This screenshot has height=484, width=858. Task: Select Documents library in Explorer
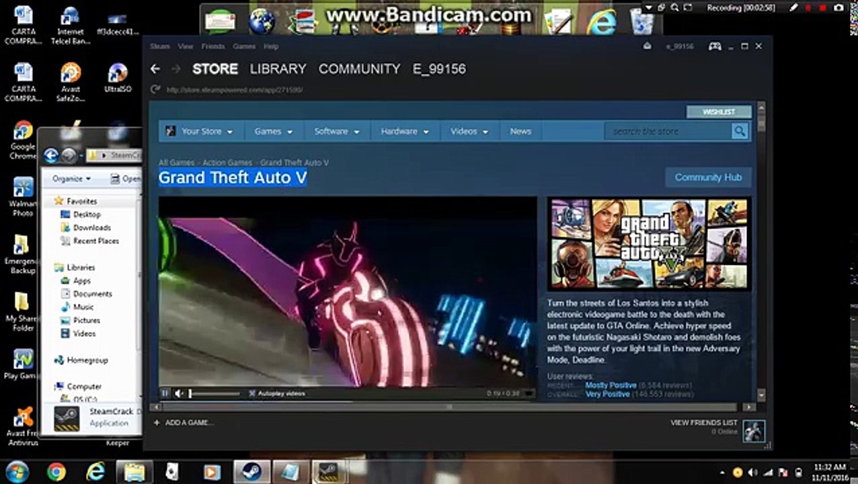92,294
